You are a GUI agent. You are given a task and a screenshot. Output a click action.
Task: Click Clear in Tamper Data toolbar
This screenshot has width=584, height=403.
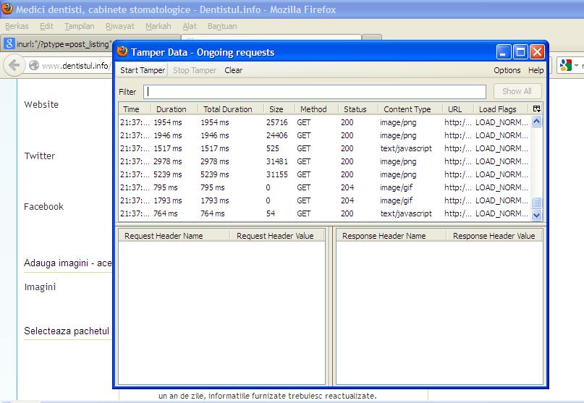pyautogui.click(x=234, y=70)
